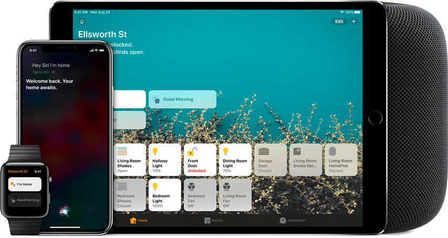Image resolution: width=448 pixels, height=238 pixels.
Task: Switch to the Rooms tab on iPad
Action: tap(213, 220)
